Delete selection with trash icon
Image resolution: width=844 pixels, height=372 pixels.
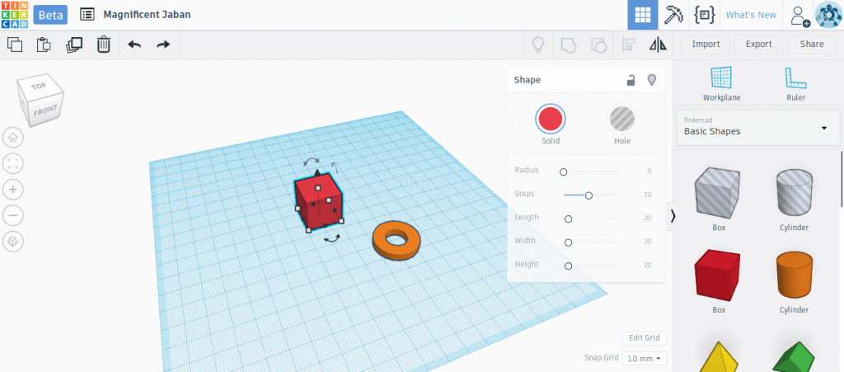(x=103, y=45)
